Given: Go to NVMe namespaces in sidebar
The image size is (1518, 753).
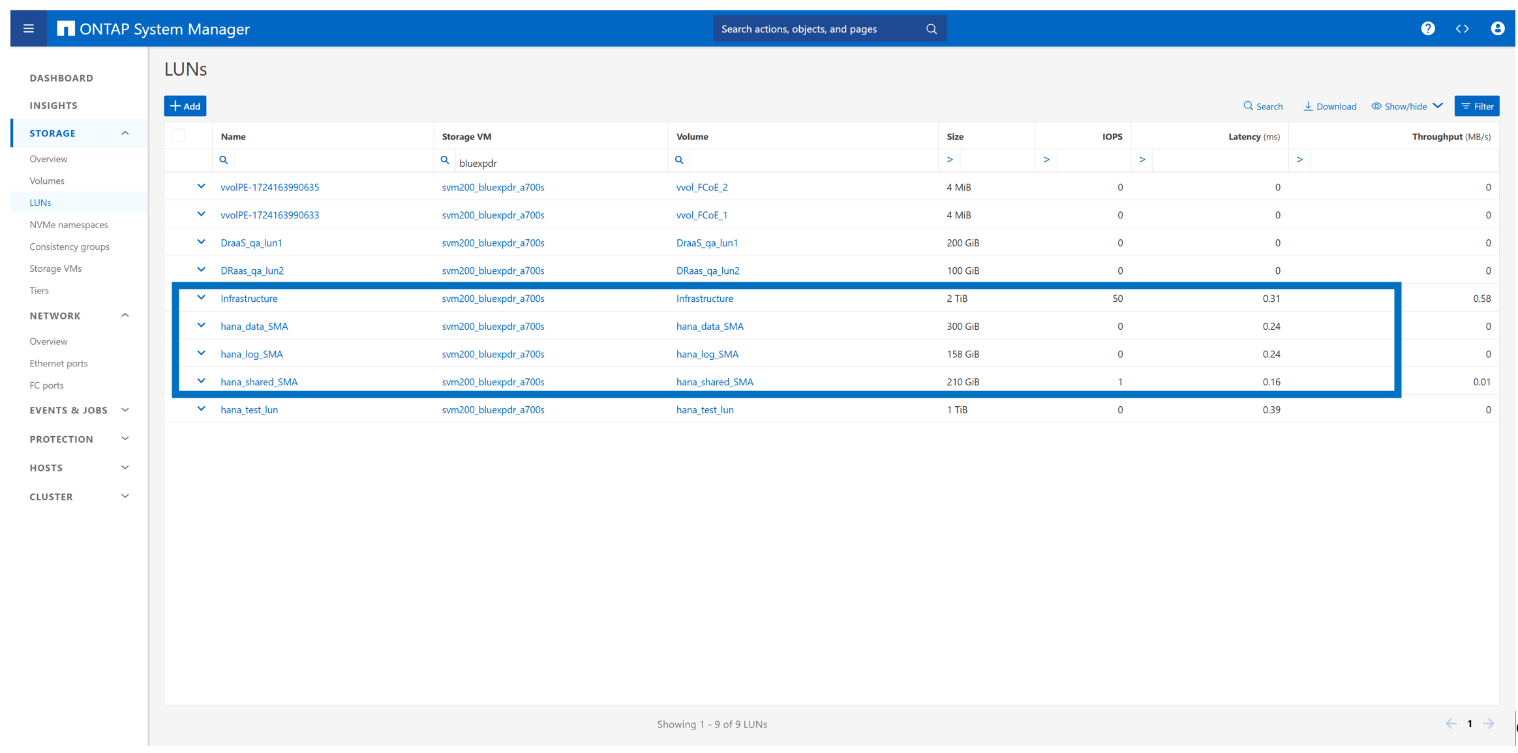Looking at the screenshot, I should 68,224.
